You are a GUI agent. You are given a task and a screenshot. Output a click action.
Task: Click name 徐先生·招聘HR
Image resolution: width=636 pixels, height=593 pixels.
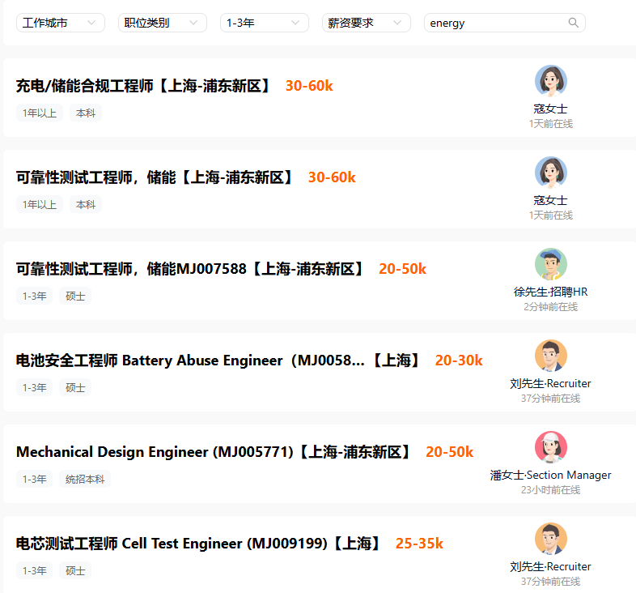[x=550, y=292]
